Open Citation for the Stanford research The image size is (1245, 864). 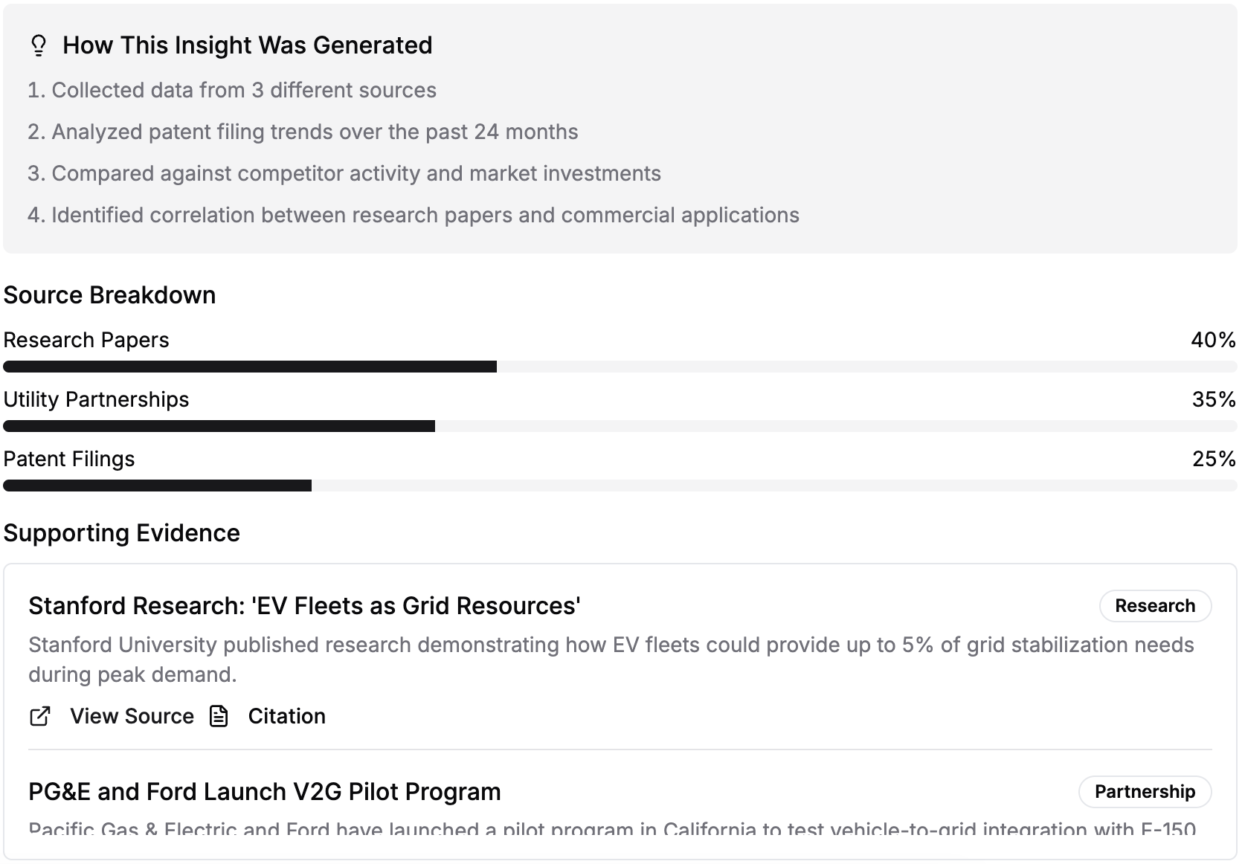click(286, 716)
